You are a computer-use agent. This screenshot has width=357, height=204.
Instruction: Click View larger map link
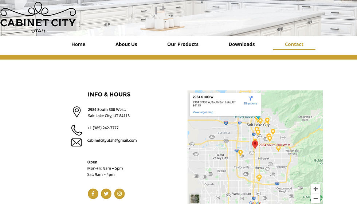203,112
